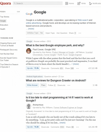This screenshot has width=101, height=132.
Task: Click the Search input field
Action: click(38, 3)
